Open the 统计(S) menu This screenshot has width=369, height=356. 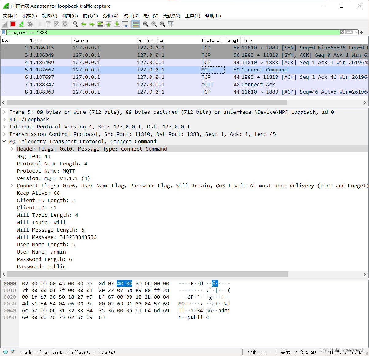pyautogui.click(x=131, y=16)
